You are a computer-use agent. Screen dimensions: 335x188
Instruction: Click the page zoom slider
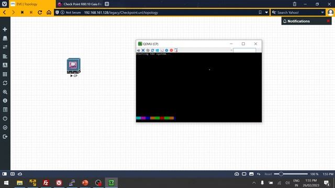pyautogui.click(x=291, y=174)
